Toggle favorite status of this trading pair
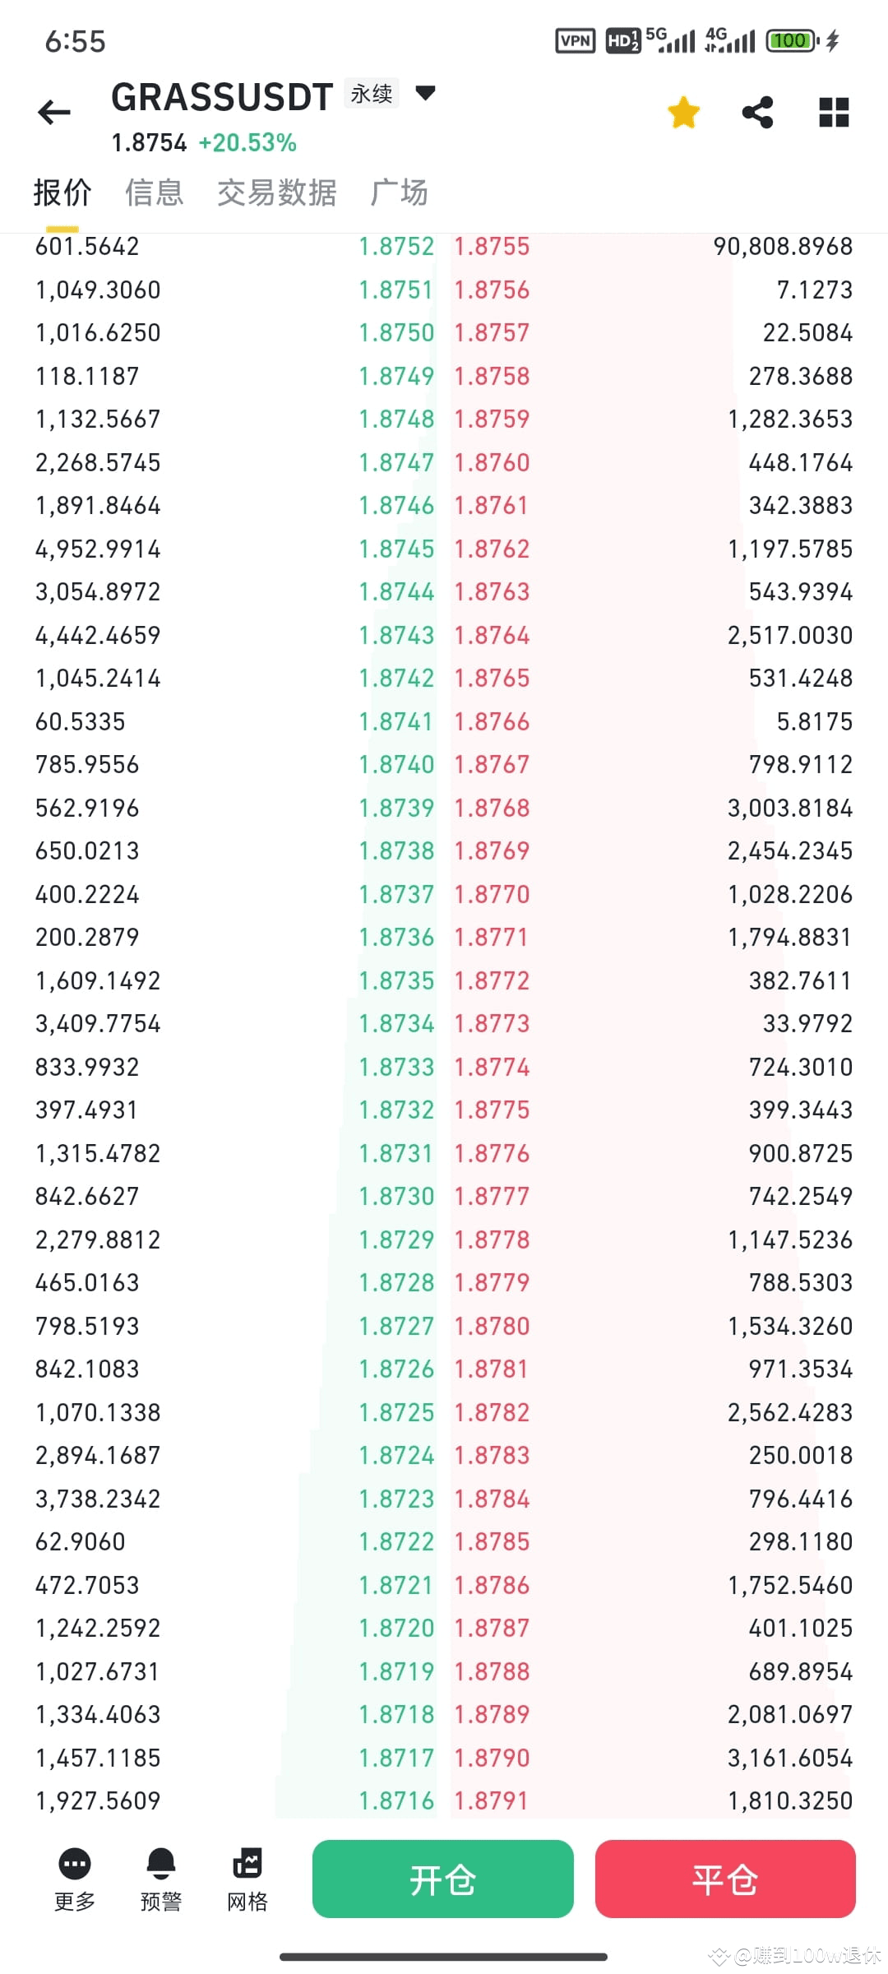 tap(683, 112)
